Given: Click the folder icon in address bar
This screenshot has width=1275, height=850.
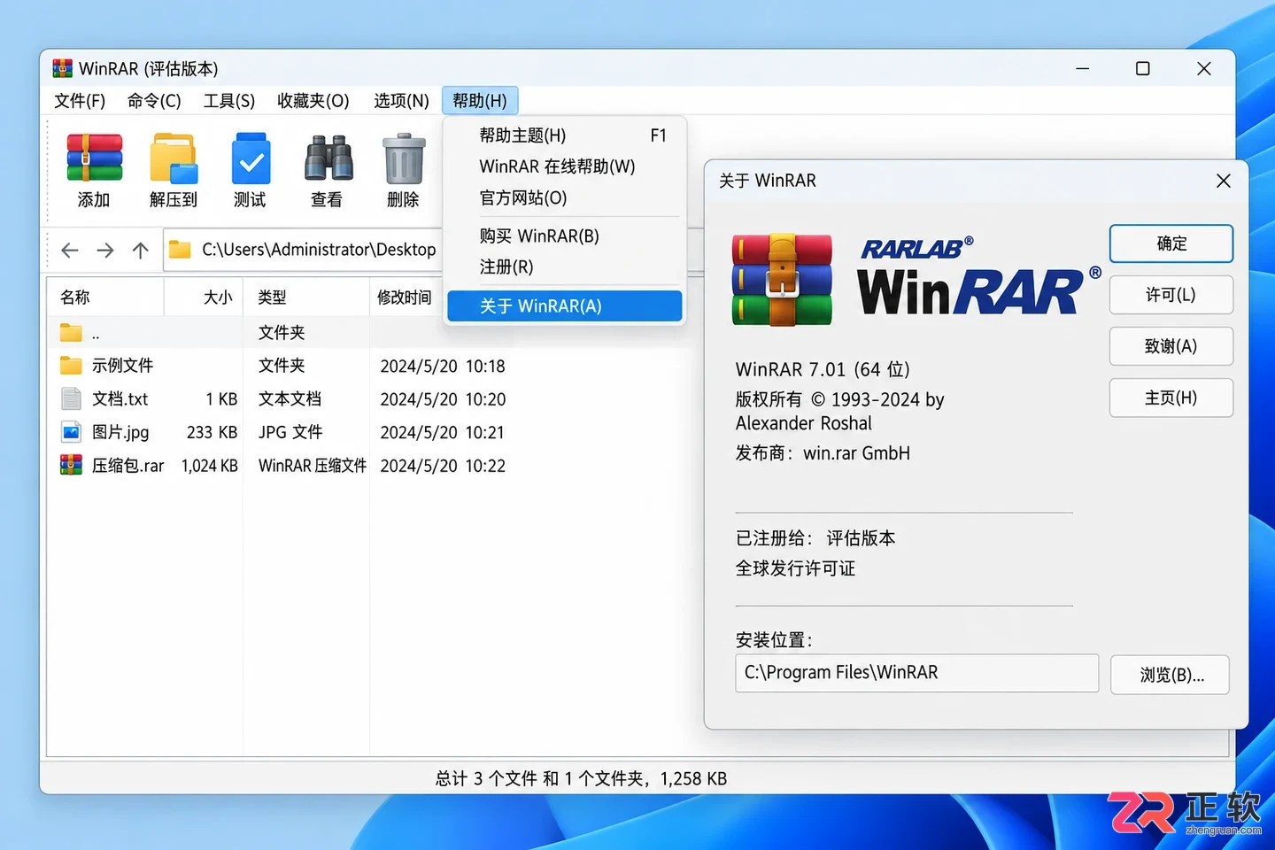Looking at the screenshot, I should point(180,250).
